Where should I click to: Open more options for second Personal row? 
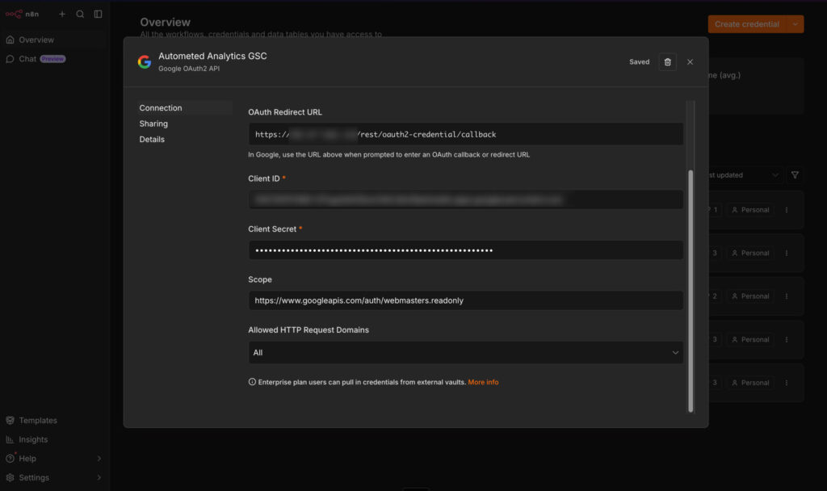(787, 253)
